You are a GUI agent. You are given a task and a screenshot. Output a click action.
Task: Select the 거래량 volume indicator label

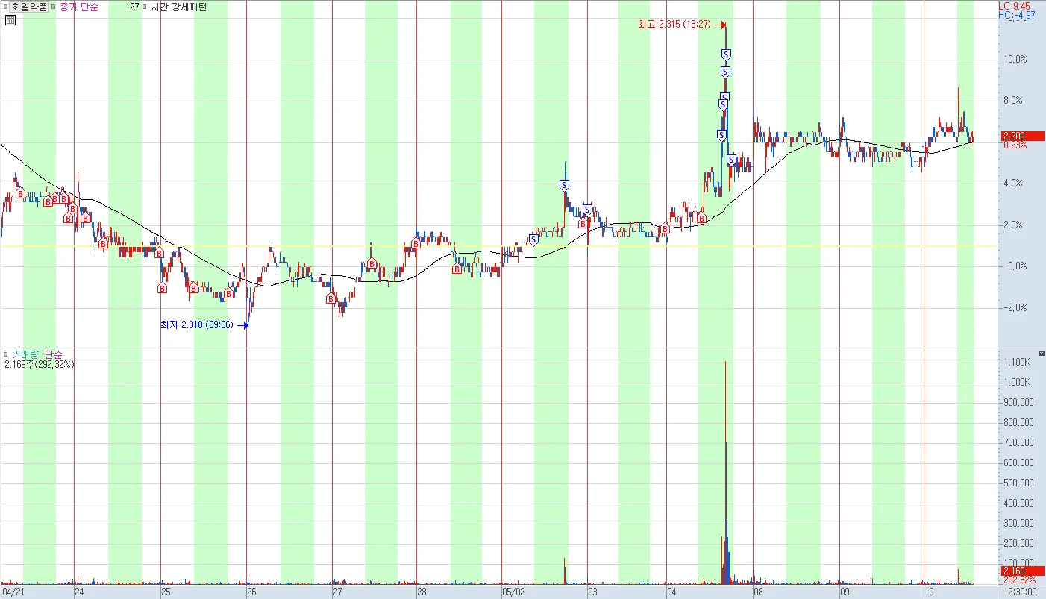point(25,354)
